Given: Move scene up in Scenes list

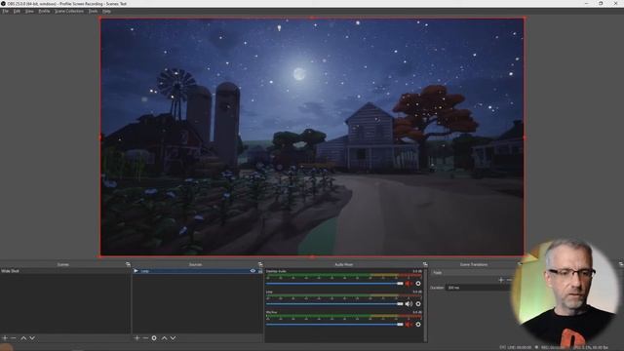Looking at the screenshot, I should 23,338.
